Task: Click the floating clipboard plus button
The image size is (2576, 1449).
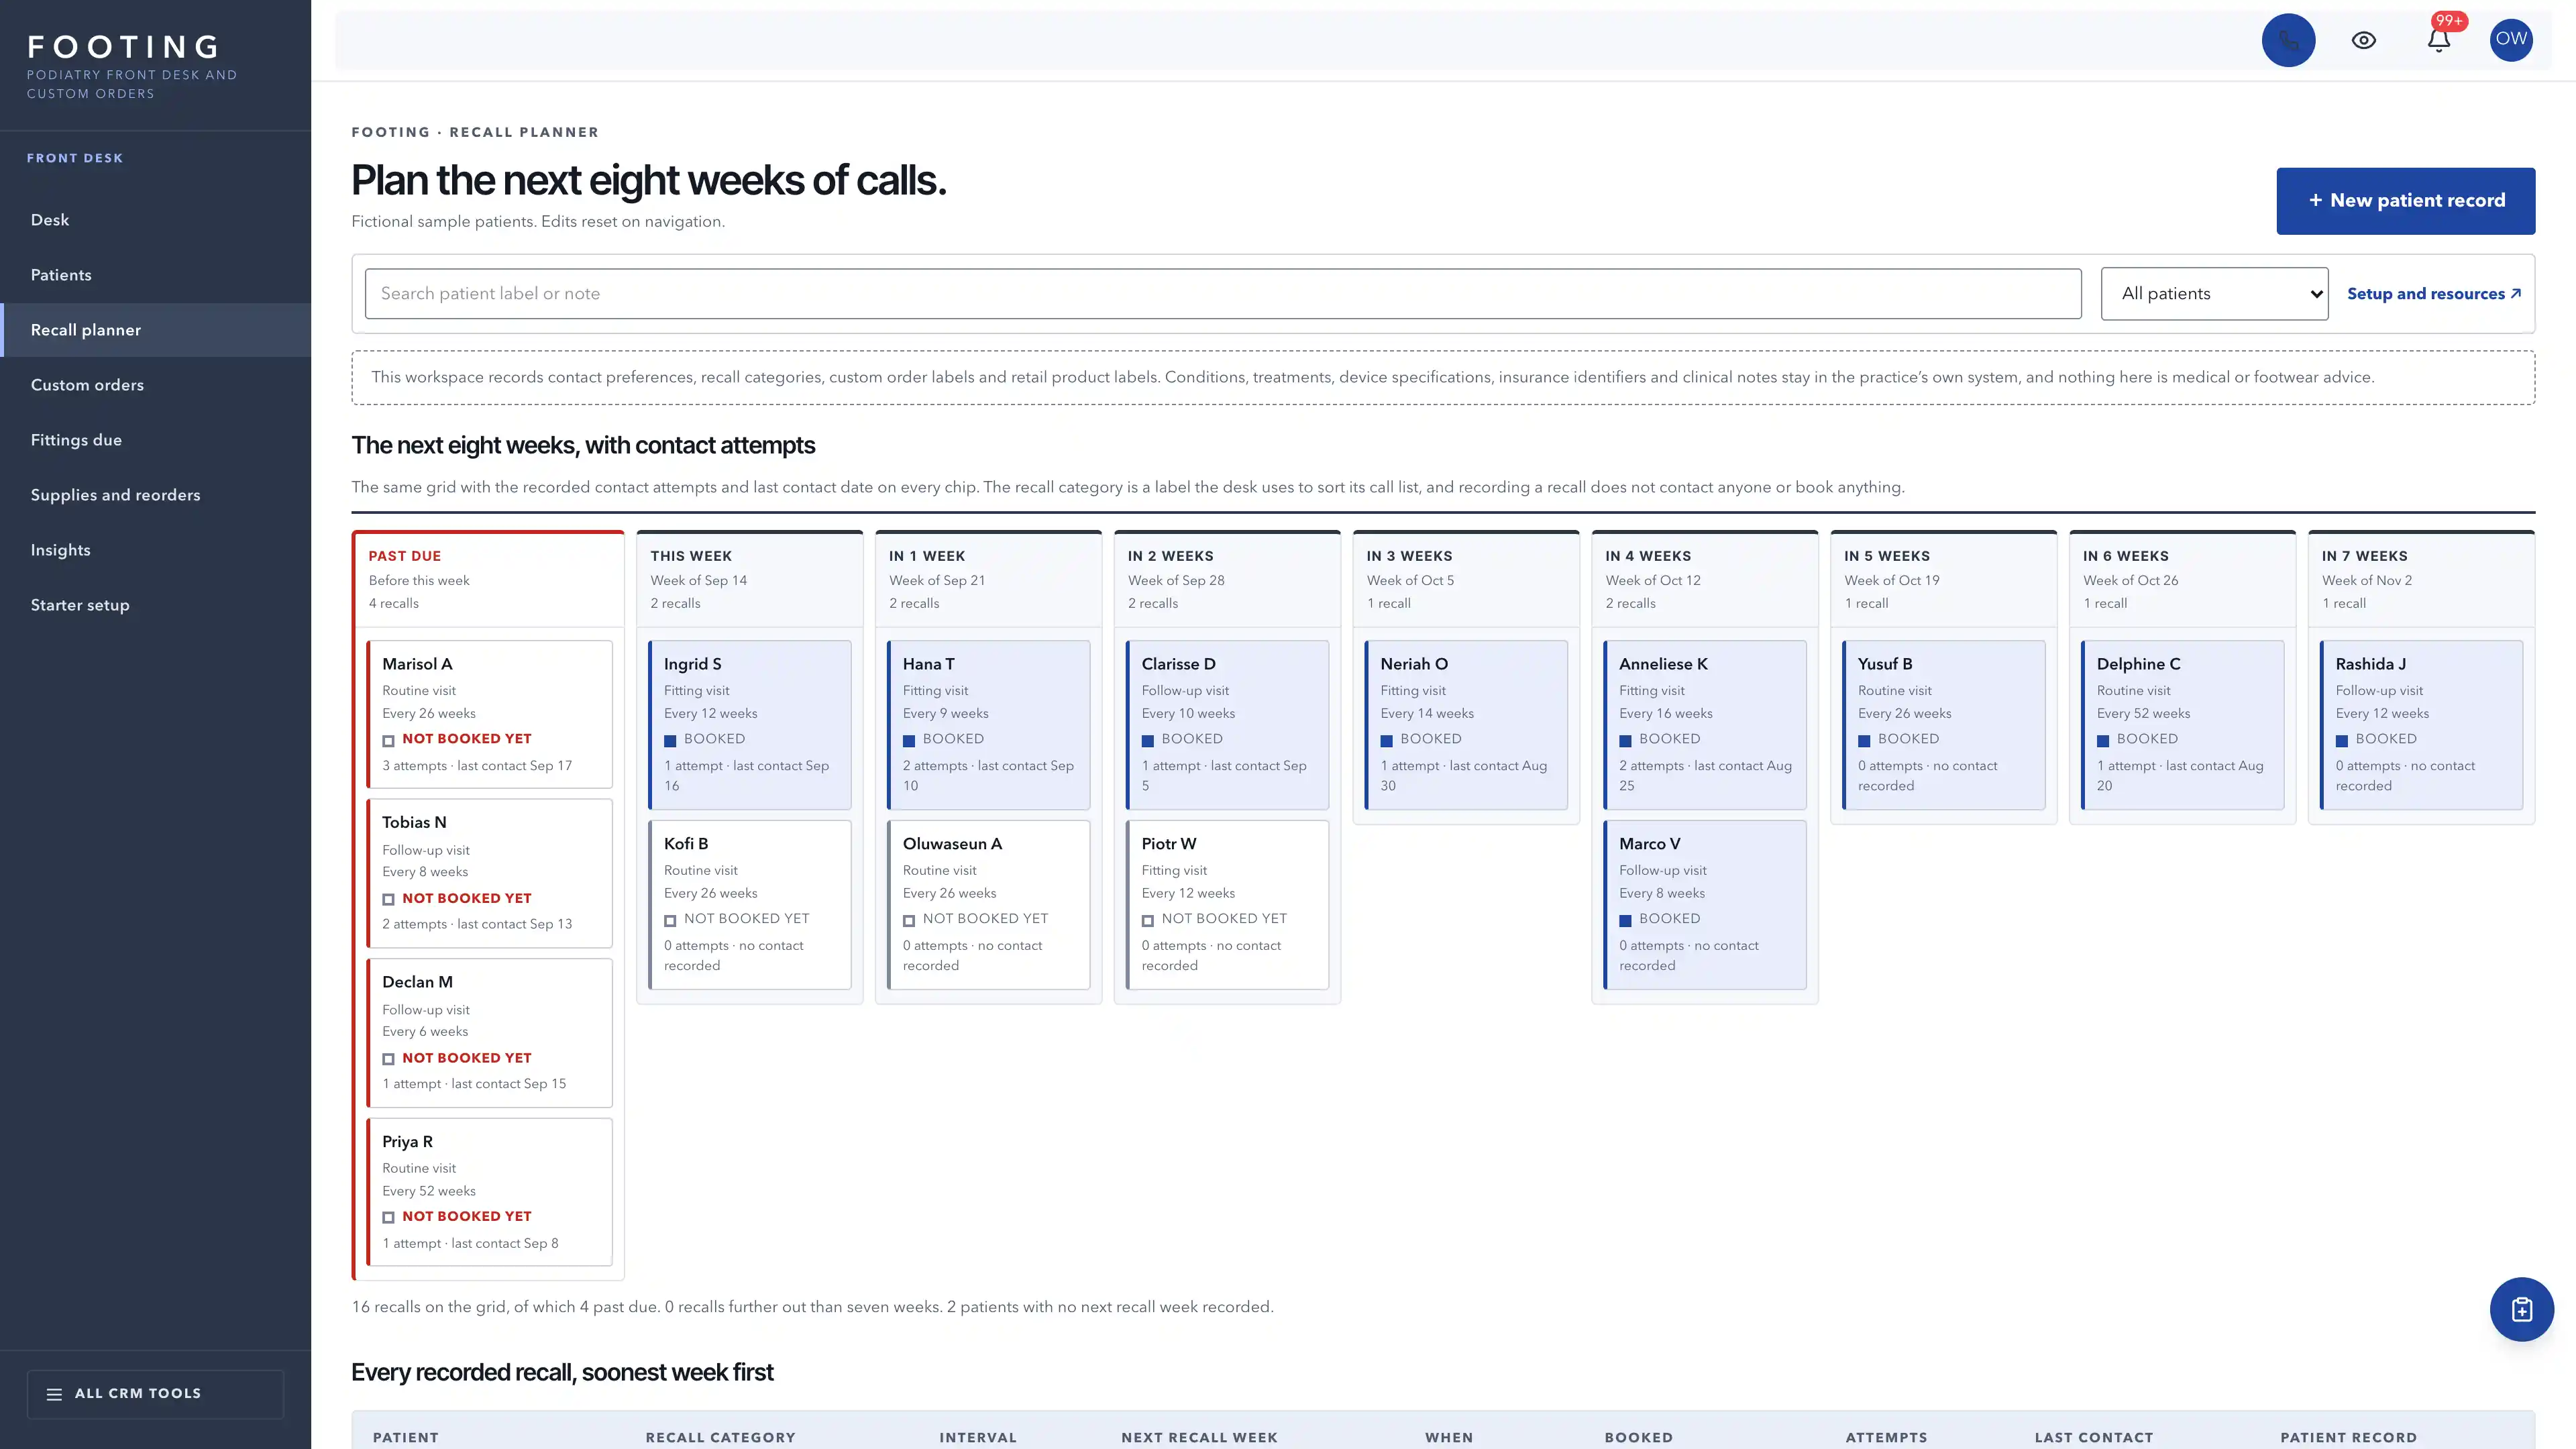Action: [x=2521, y=1309]
